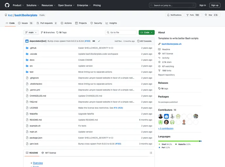Image resolution: width=225 pixels, height=167 pixels.
Task: Click file icon beside example.sh
Action: (27, 126)
